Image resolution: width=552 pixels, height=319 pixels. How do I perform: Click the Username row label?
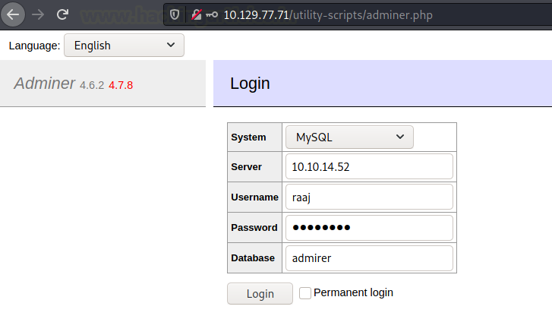coord(254,197)
